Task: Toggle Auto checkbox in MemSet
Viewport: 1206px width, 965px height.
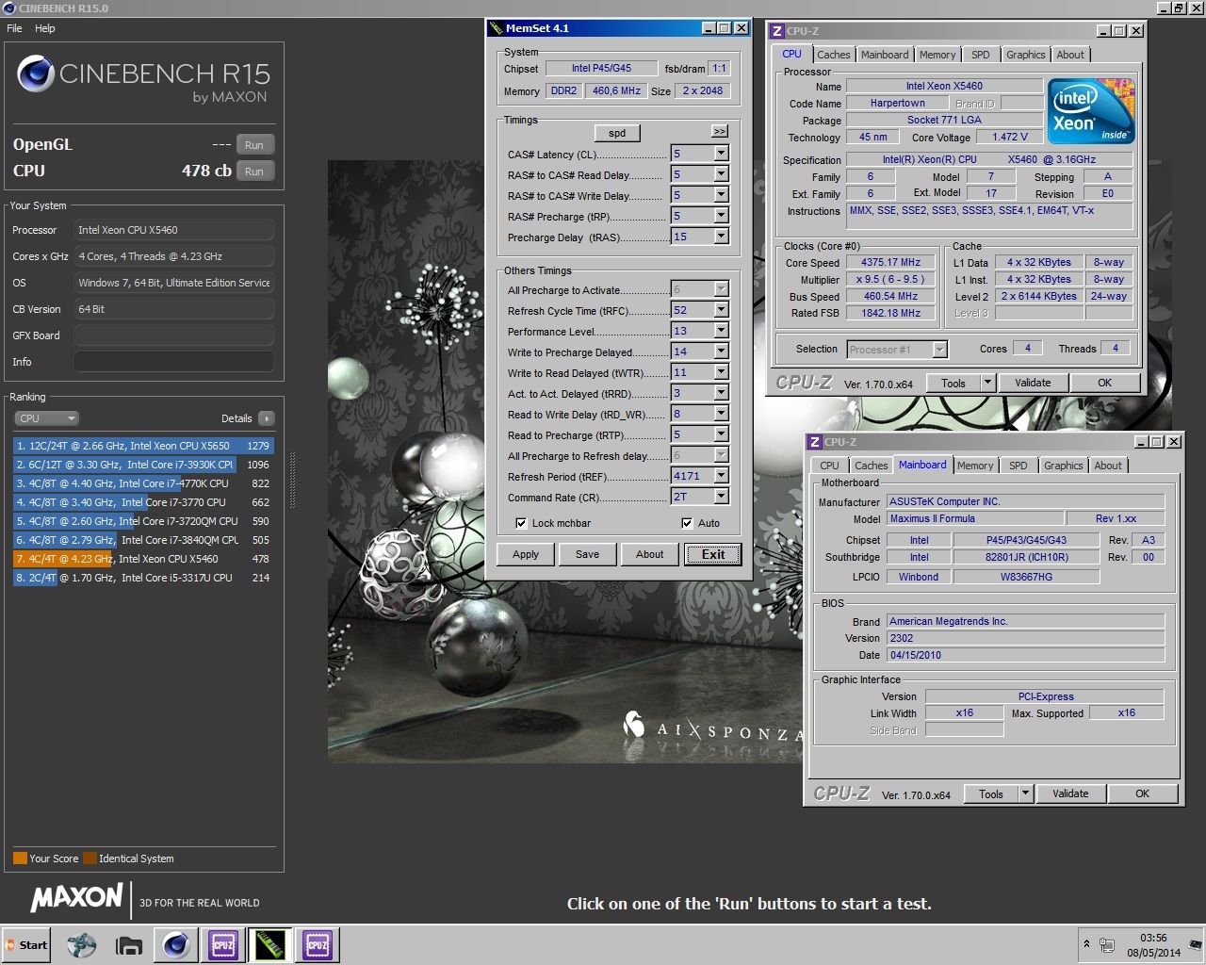Action: point(687,523)
